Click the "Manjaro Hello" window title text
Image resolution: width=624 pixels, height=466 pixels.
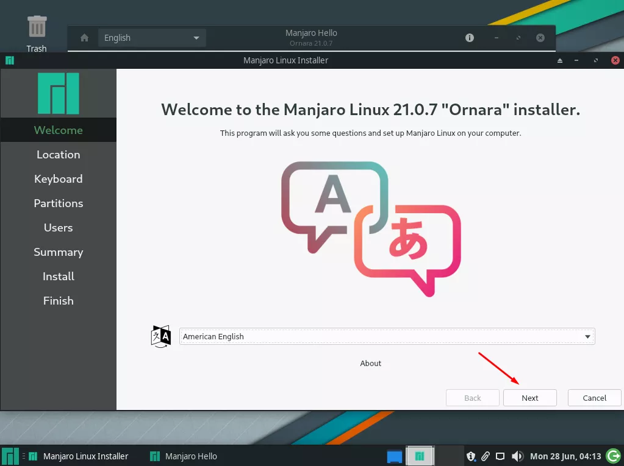click(x=311, y=33)
